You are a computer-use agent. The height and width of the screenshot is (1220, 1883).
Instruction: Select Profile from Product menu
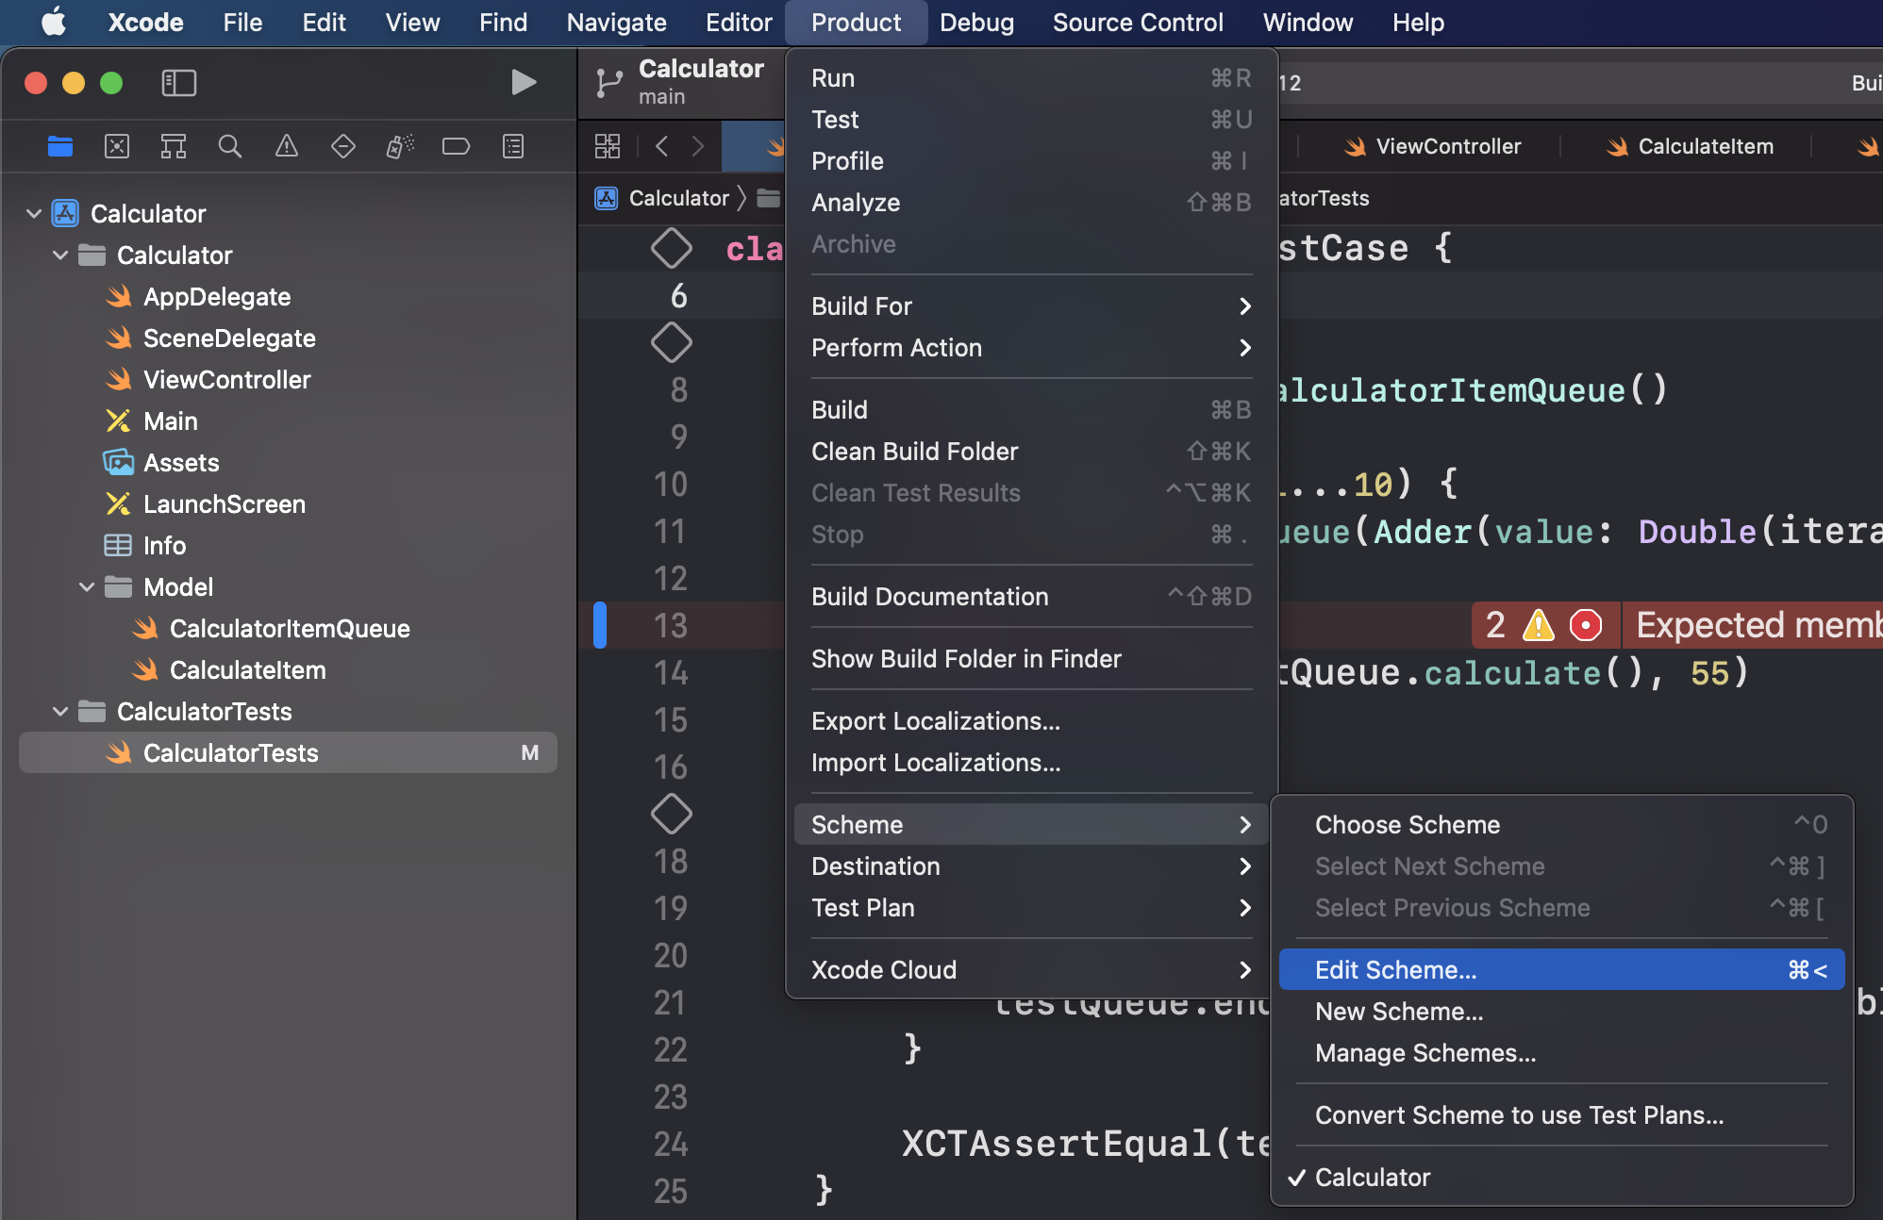(1031, 161)
